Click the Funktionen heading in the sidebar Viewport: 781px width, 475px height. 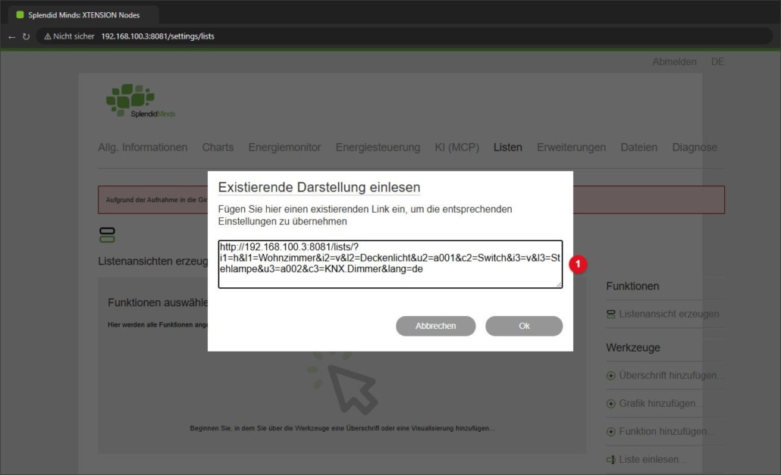(632, 286)
